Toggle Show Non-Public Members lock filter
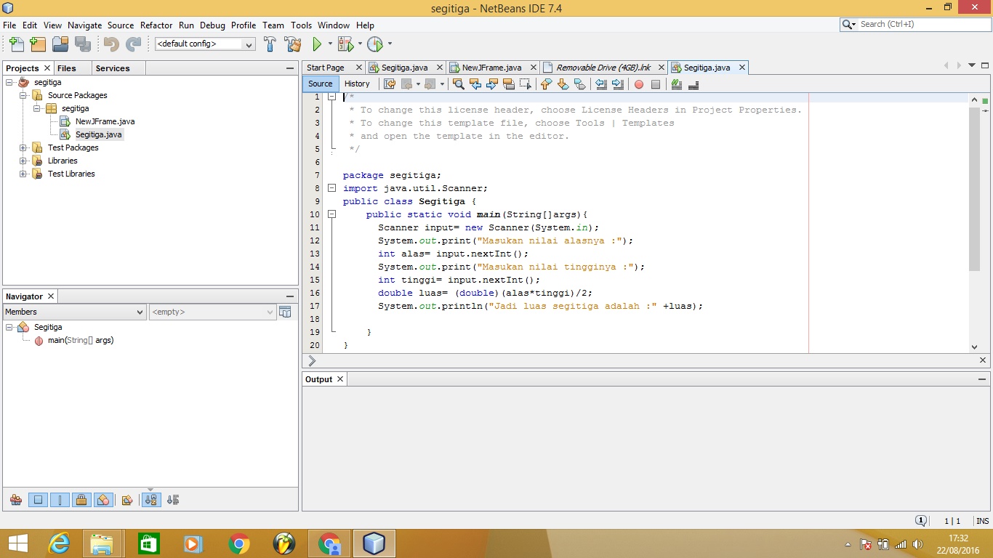Viewport: 993px width, 558px height. (x=81, y=500)
